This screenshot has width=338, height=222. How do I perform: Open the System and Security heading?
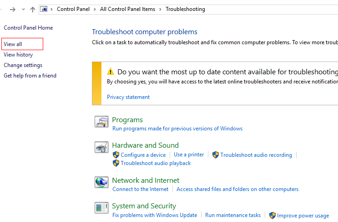pos(144,206)
